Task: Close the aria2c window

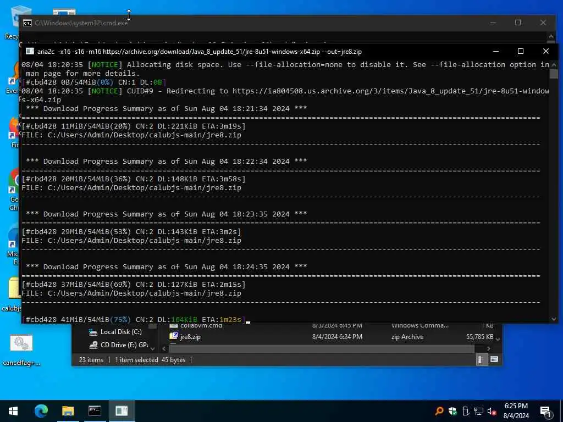Action: pos(546,51)
